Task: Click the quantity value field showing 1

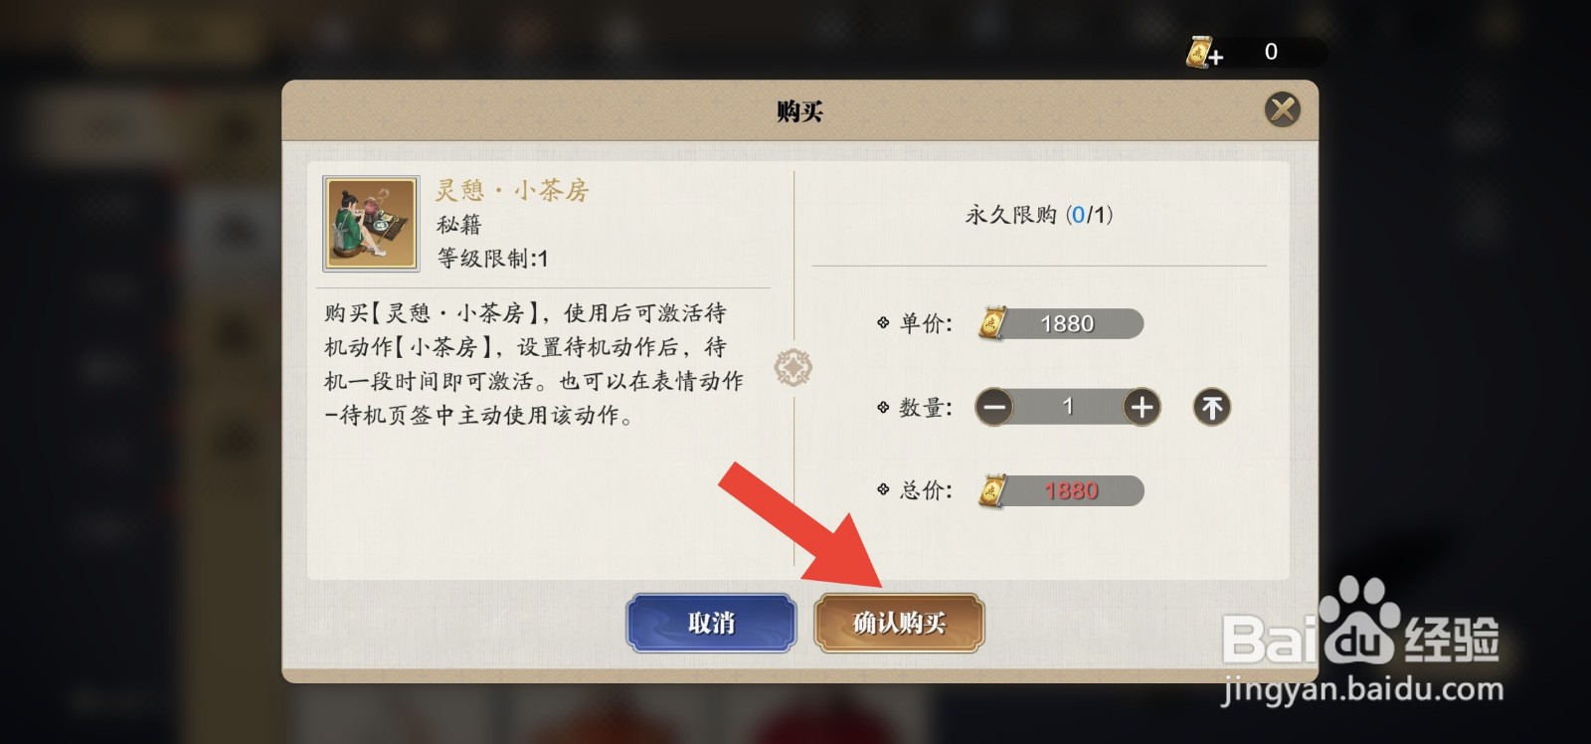Action: point(1067,407)
